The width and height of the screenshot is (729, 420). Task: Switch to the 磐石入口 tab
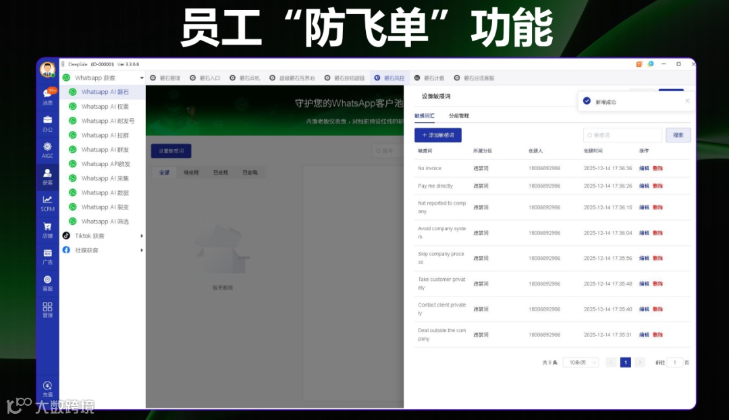pyautogui.click(x=205, y=78)
